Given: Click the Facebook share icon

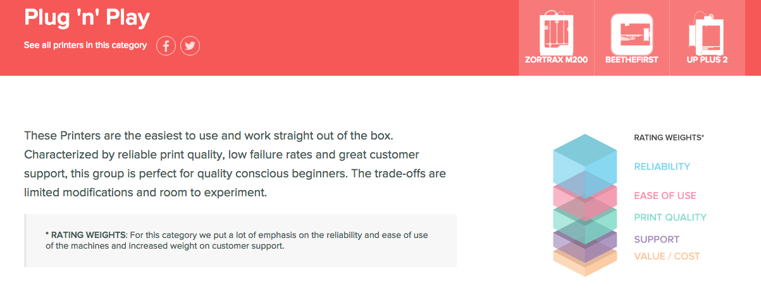Looking at the screenshot, I should point(166,45).
